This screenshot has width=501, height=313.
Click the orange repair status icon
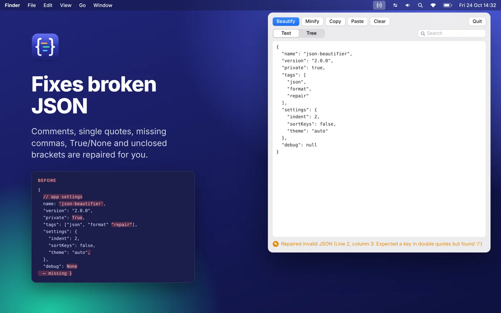pos(276,244)
